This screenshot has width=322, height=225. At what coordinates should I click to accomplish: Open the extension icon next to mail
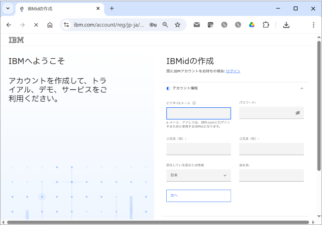[x=211, y=25]
